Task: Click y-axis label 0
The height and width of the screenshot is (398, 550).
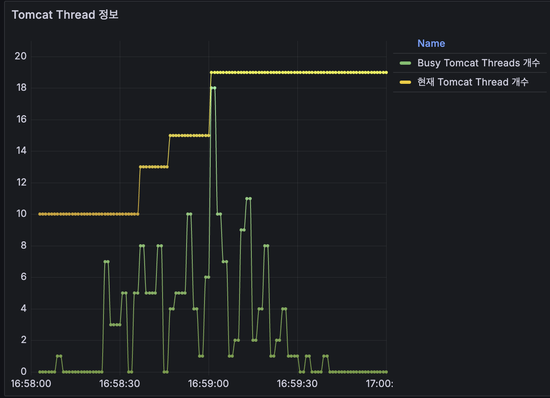Action: point(24,372)
